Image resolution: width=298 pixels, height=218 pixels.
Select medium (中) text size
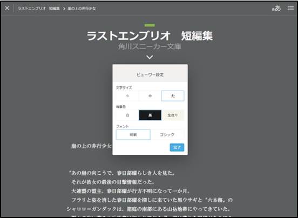(150, 96)
